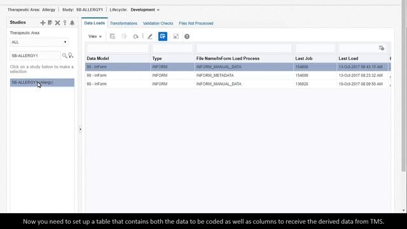Viewport: 407px width, 229px height.
Task: Switch to the Validation Checks tab
Action: (158, 24)
